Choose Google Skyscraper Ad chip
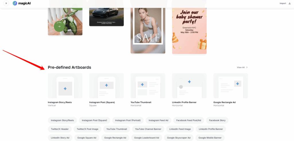 [x=179, y=138]
